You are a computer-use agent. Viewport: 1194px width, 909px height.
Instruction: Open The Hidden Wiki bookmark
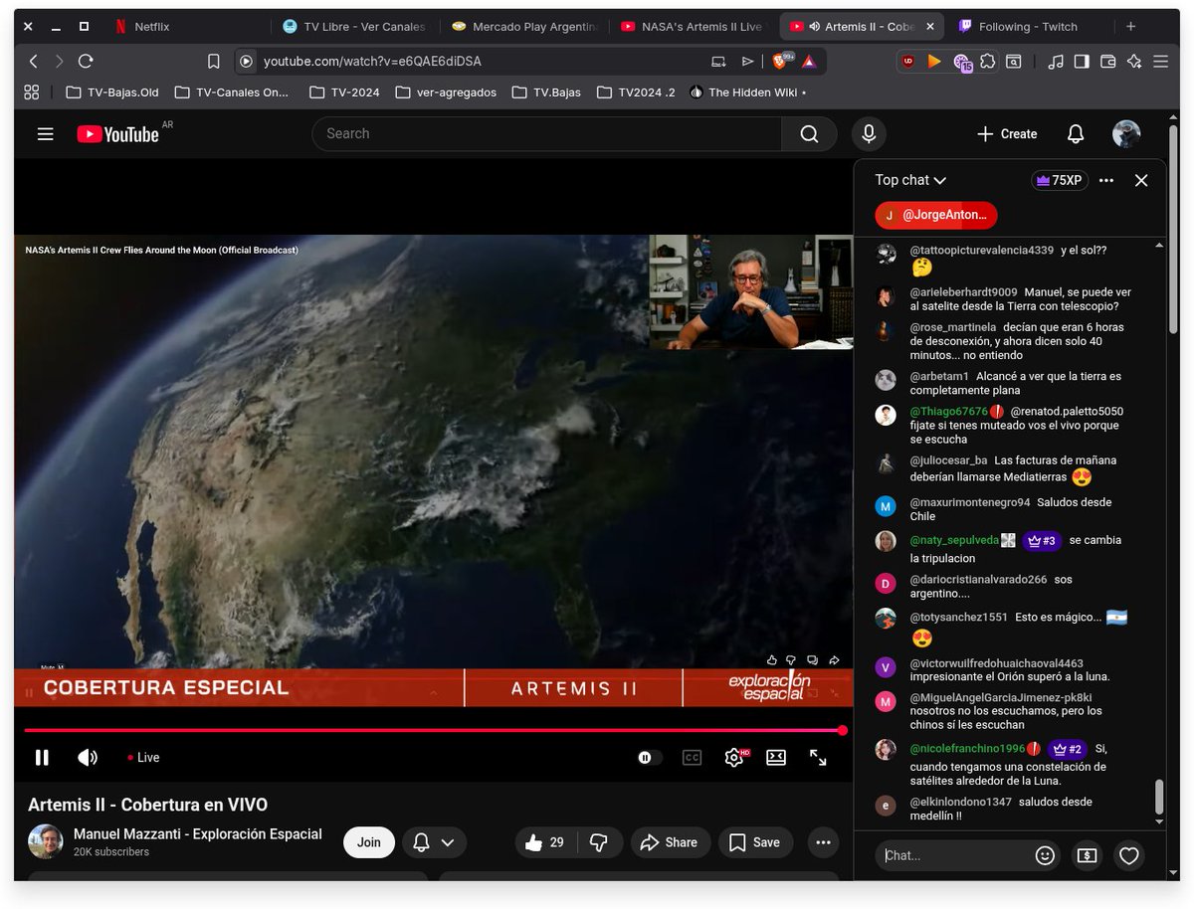click(x=746, y=92)
